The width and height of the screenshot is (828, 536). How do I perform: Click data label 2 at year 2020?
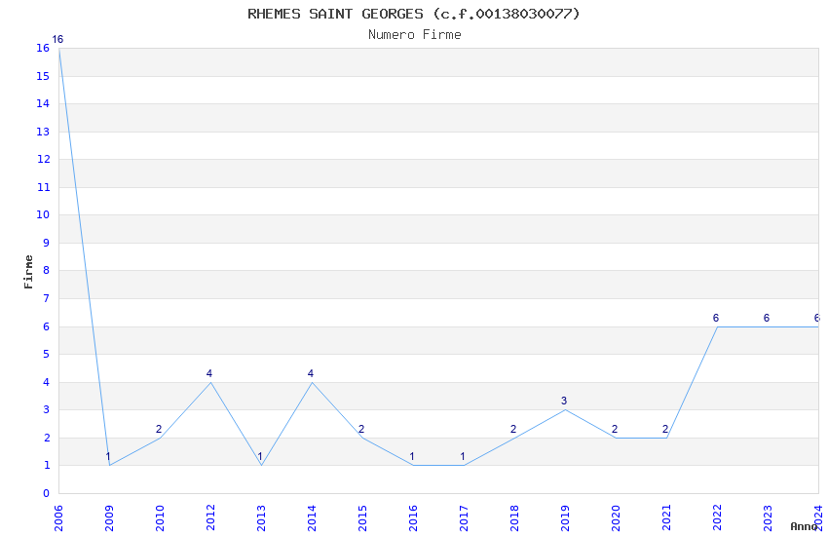tap(615, 429)
